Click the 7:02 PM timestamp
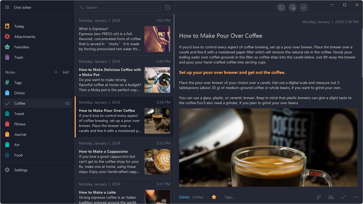The image size is (363, 204). pyautogui.click(x=163, y=20)
